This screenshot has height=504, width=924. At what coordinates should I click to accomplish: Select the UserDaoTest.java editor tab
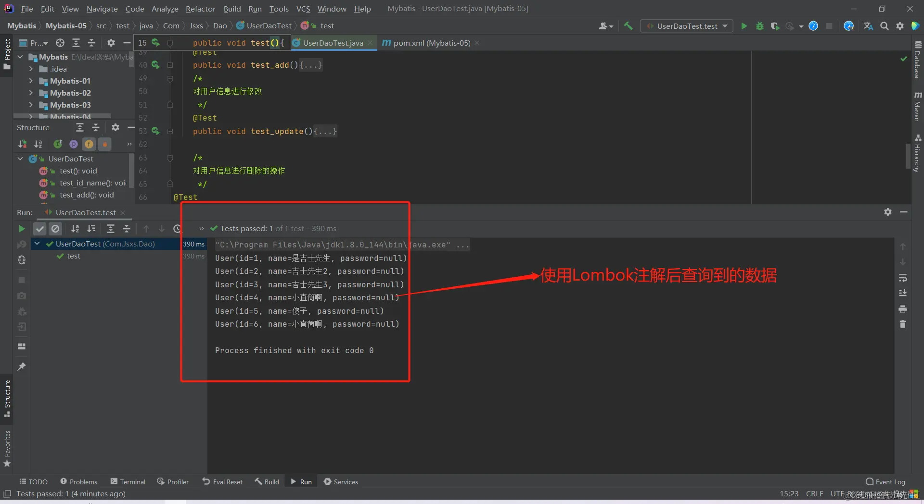coord(333,43)
